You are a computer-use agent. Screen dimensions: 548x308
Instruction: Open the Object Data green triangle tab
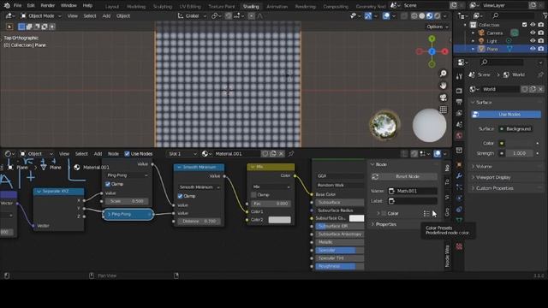[x=459, y=220]
